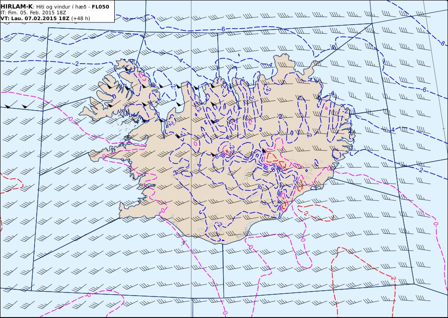448x318 pixels.
Task: Click the HIRLAM-K model title text
Action: 17,7
